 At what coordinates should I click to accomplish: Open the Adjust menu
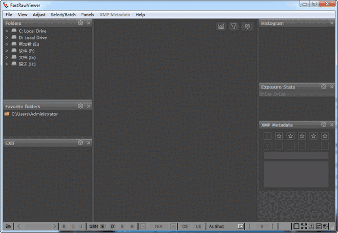click(x=39, y=15)
